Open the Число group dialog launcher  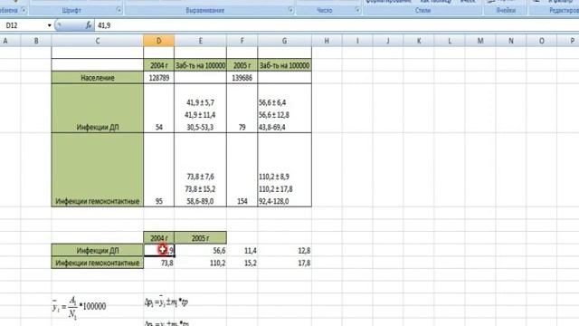pos(357,10)
